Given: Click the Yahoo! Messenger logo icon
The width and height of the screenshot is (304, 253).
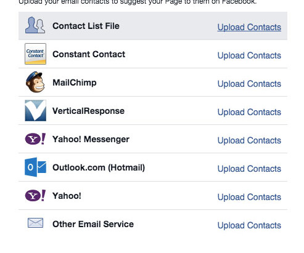Looking at the screenshot, I should [x=35, y=139].
